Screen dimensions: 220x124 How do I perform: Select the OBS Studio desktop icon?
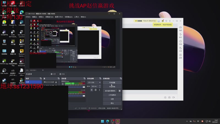pos(4,71)
